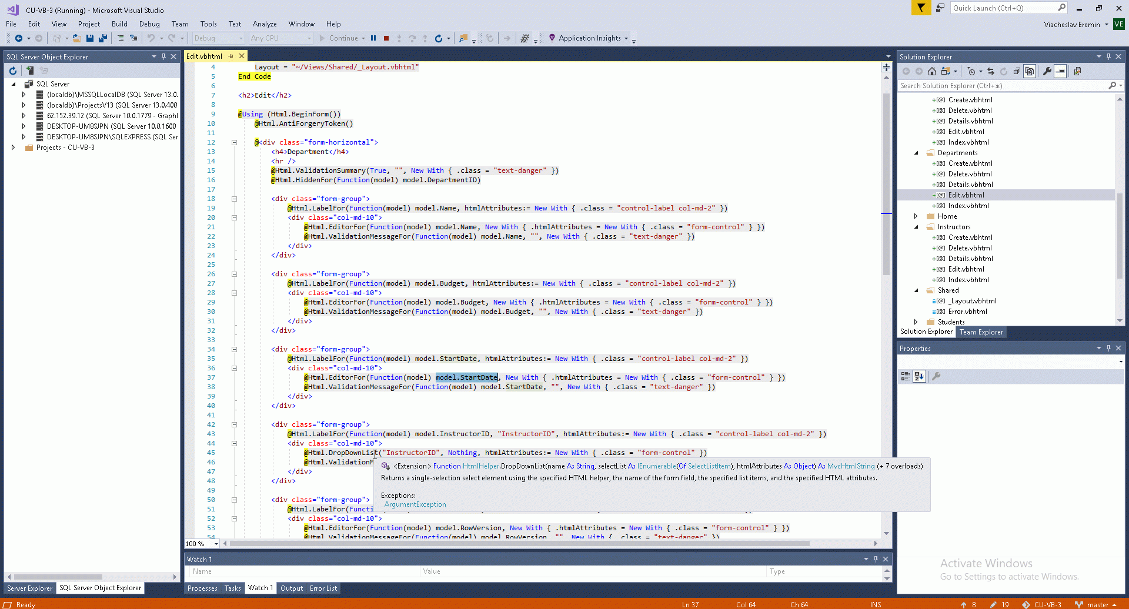Collapse the Departments folder in Solution Explorer
This screenshot has width=1129, height=609.
click(916, 153)
